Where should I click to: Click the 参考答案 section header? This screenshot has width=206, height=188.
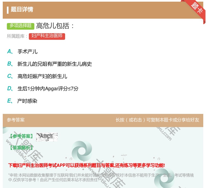[16, 120]
